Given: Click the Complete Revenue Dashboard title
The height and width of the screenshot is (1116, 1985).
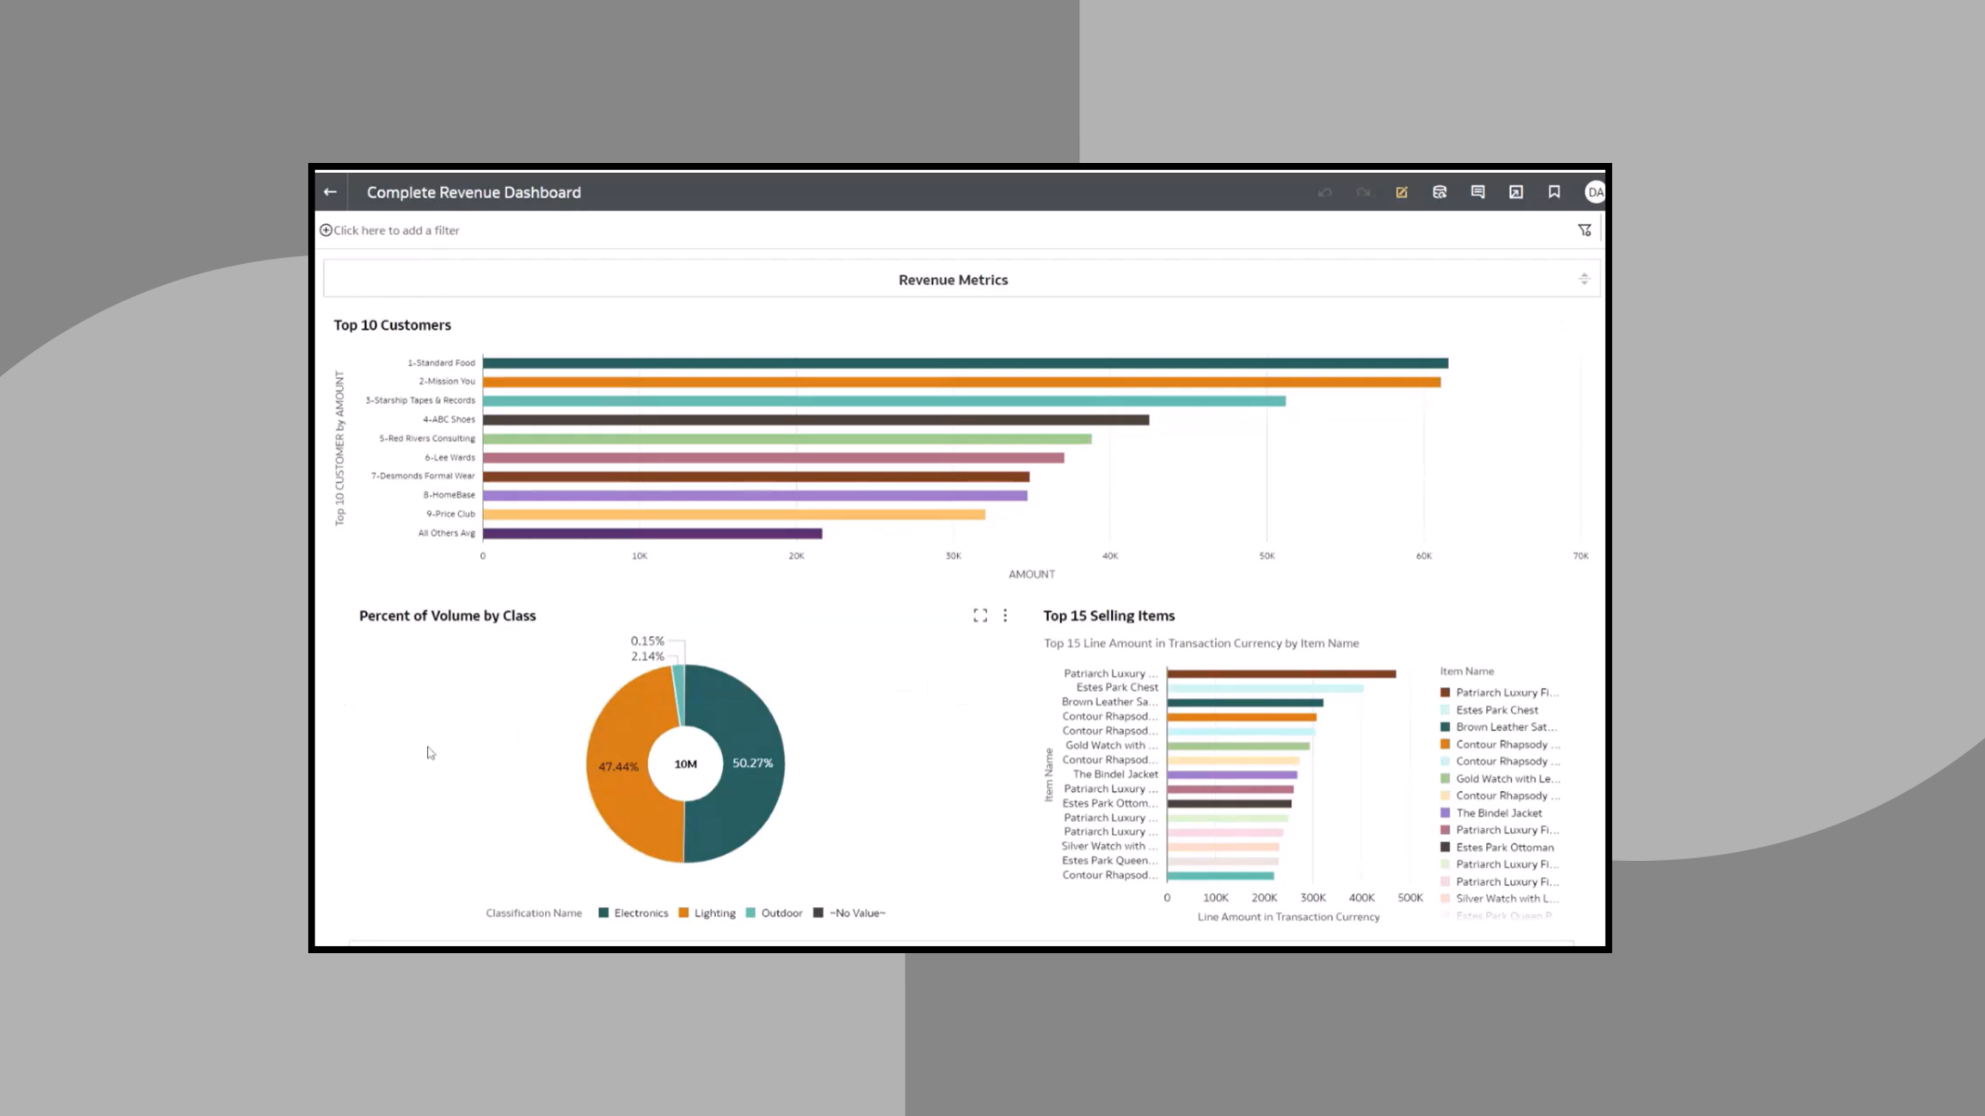Looking at the screenshot, I should point(474,192).
